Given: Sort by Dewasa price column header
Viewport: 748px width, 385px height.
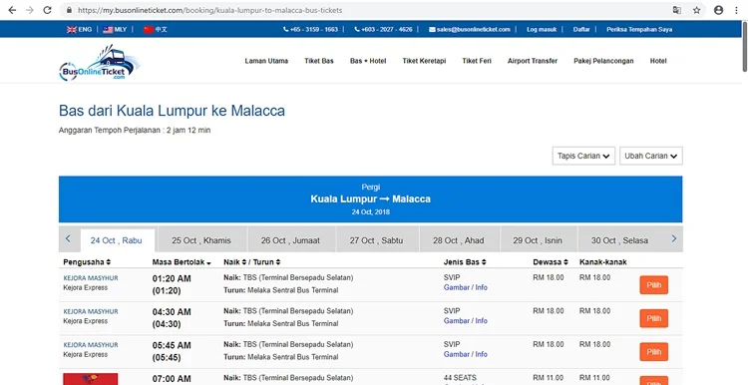Looking at the screenshot, I should 551,262.
